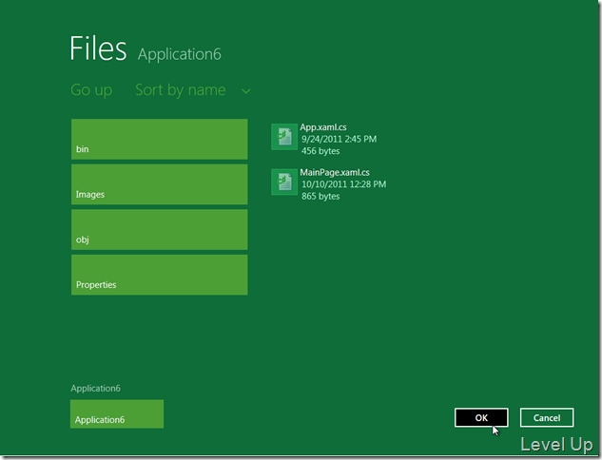Select the App.xaml.cs file name

[323, 127]
